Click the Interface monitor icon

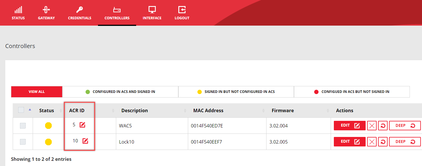coord(152,9)
